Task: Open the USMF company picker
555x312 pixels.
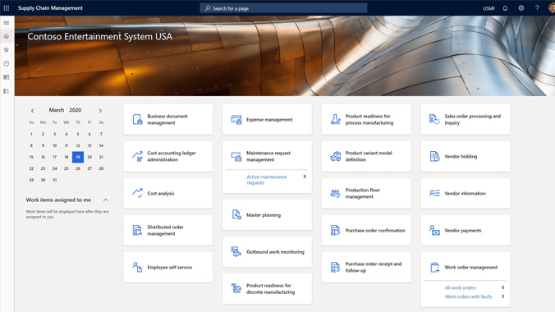Action: click(x=488, y=8)
